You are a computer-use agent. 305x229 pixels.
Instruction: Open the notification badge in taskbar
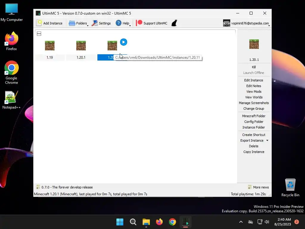coord(297,222)
